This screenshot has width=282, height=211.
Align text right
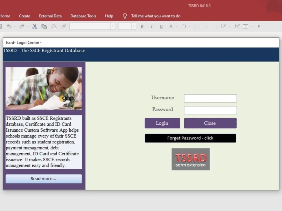coord(215,26)
